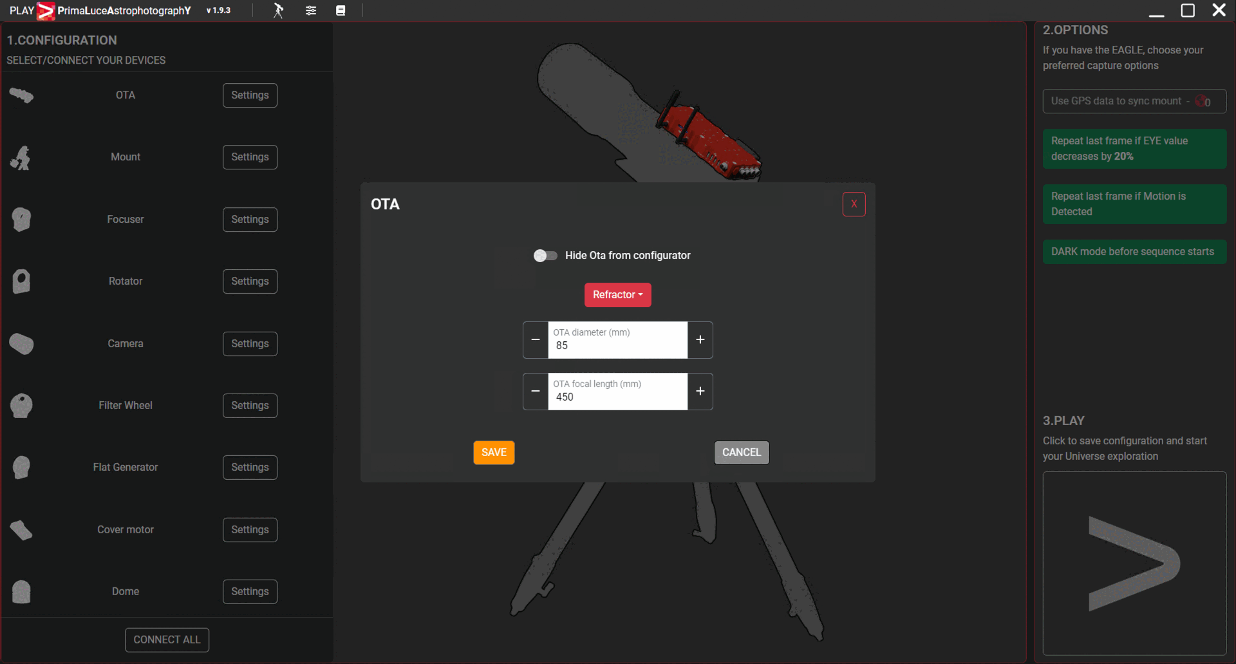
Task: Click the OTA focal length input field
Action: click(x=618, y=392)
